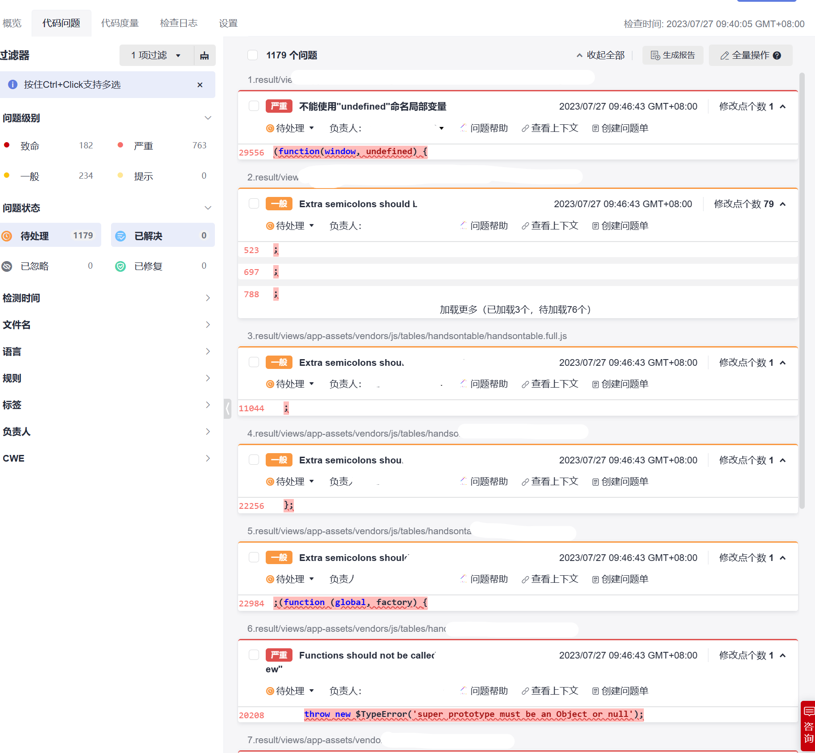
Task: Click the info icon in the multi-select tip
Action: [13, 85]
